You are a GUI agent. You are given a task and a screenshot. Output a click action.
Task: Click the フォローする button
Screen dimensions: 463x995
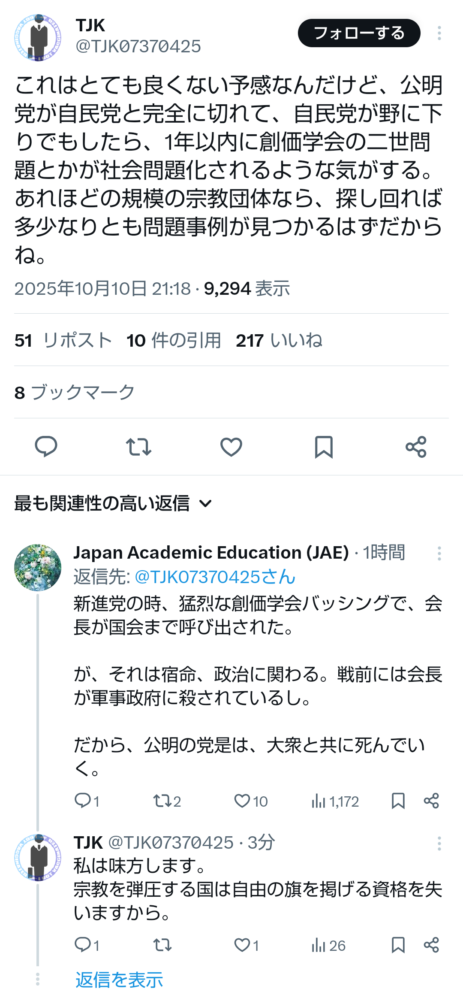pos(359,33)
